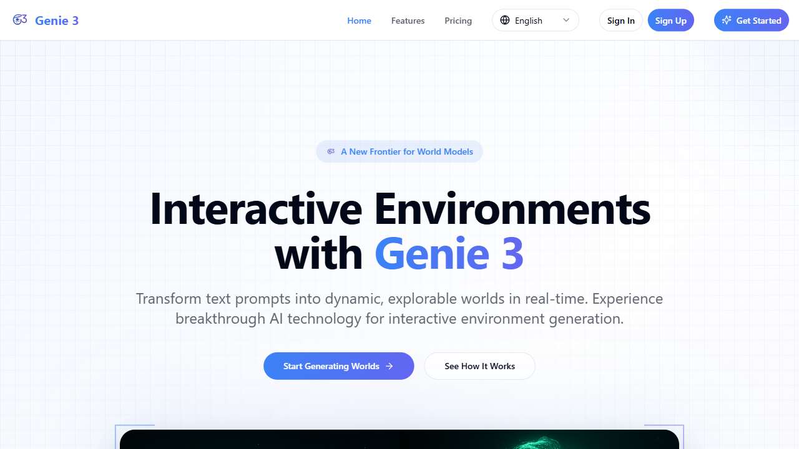The image size is (799, 449).
Task: Click the Genie 3 brand name link
Action: coord(57,20)
